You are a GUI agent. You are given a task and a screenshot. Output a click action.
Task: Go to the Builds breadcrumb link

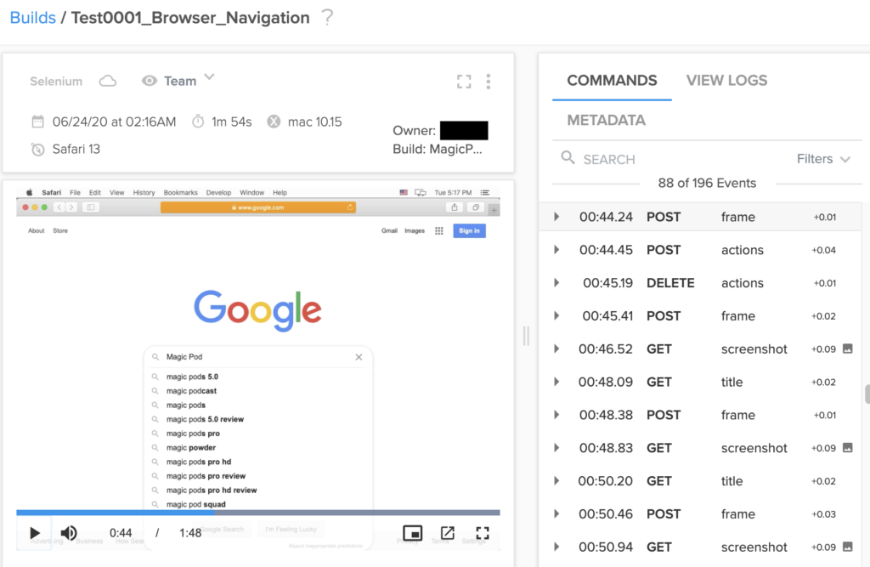coord(33,18)
